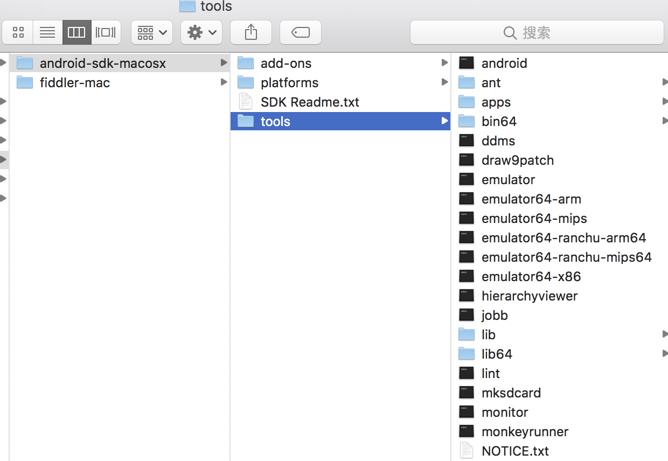Expand the apps folder arrow

(x=665, y=101)
